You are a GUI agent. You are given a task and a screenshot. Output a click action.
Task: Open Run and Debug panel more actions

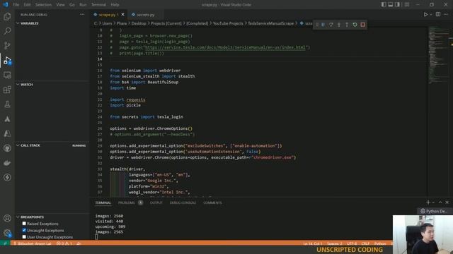point(82,14)
